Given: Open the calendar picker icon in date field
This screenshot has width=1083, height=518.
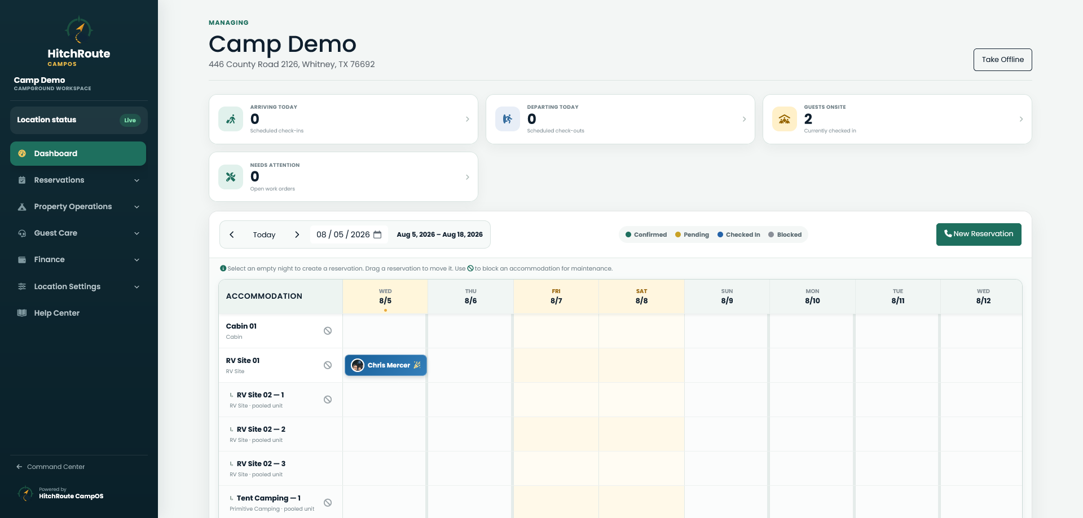Looking at the screenshot, I should click(377, 234).
